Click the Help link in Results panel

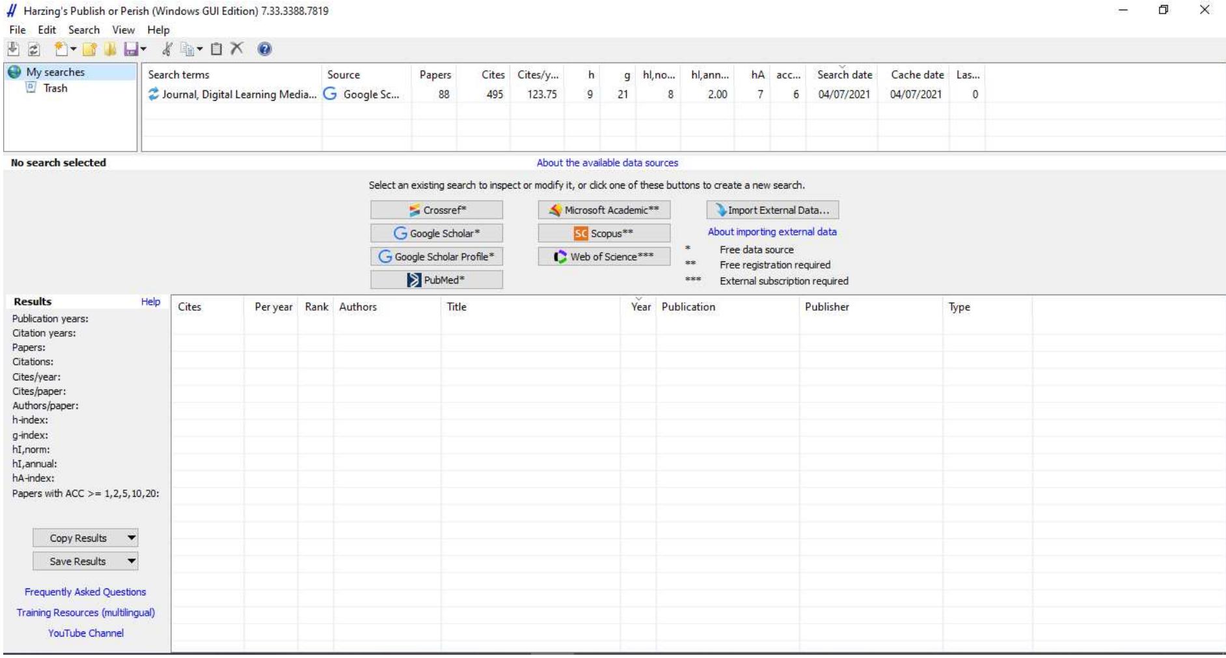point(150,302)
